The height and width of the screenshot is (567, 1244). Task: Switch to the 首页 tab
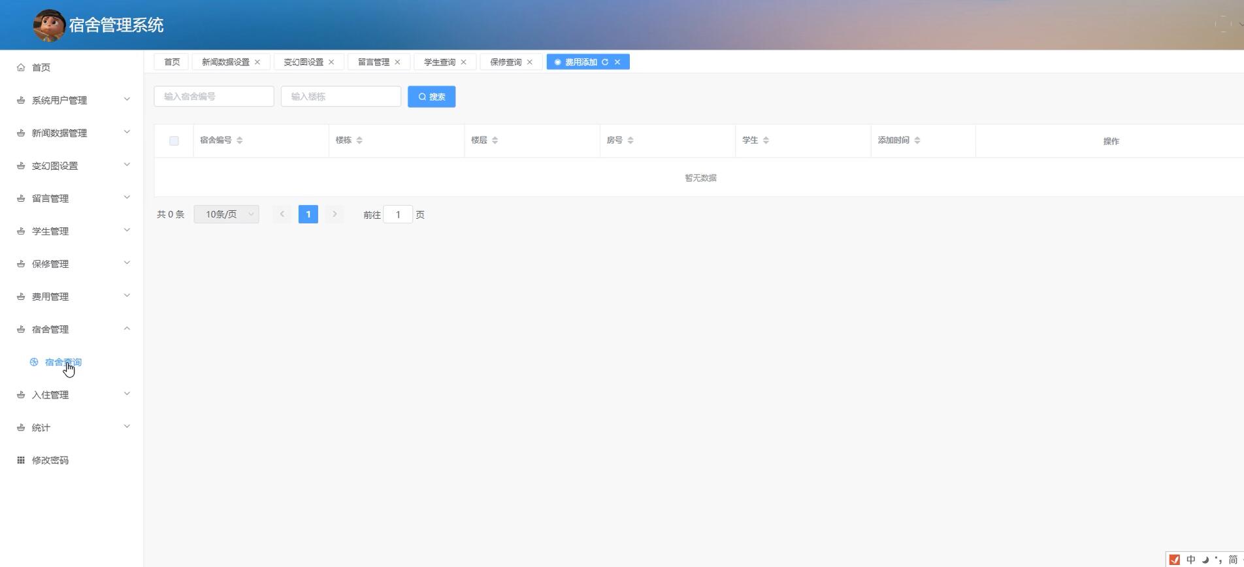[x=172, y=62]
